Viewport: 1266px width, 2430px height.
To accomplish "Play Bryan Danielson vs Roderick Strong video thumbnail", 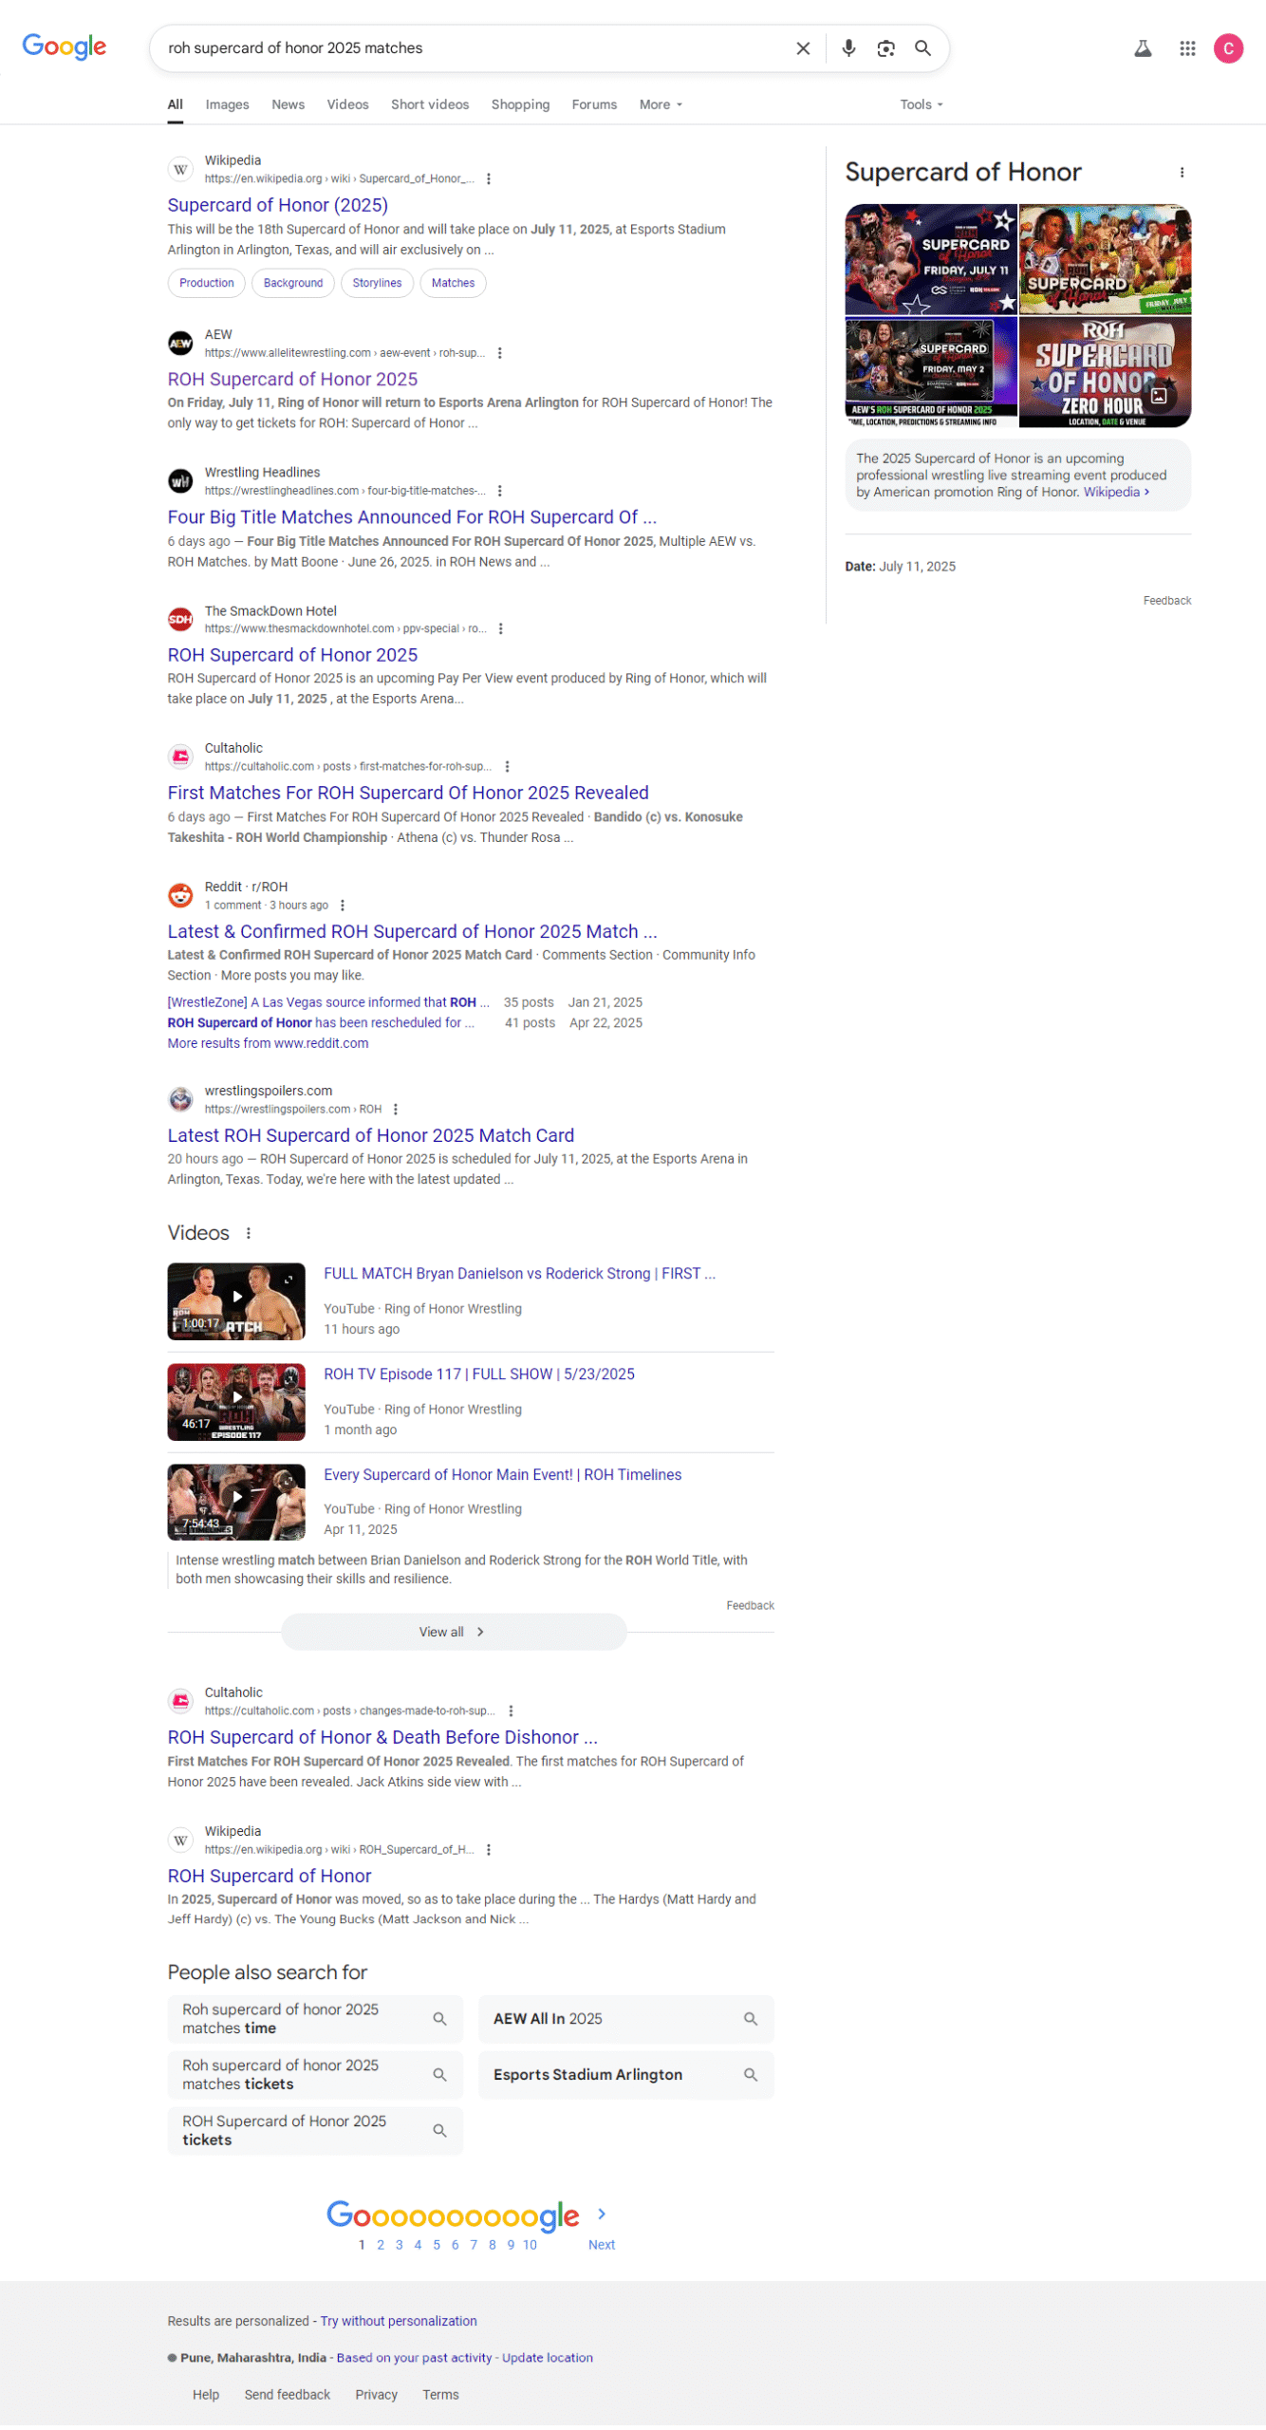I will point(236,1301).
